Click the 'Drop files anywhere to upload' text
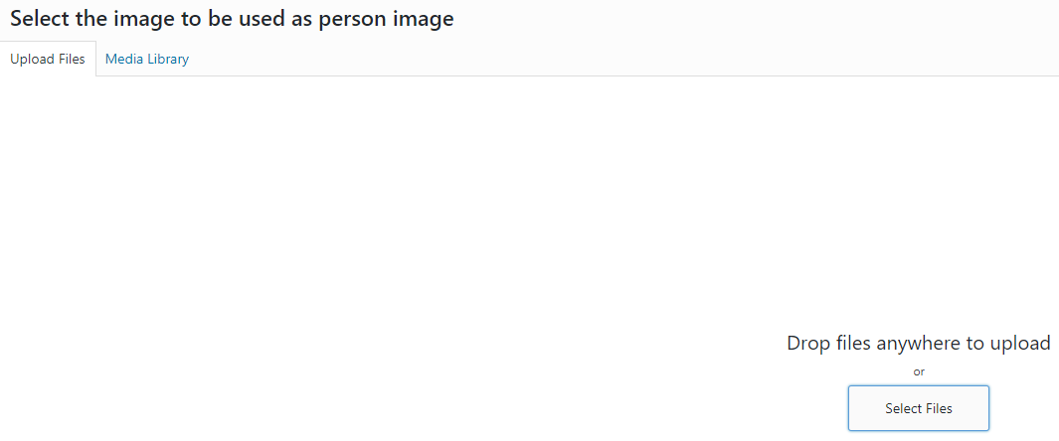 click(x=919, y=344)
